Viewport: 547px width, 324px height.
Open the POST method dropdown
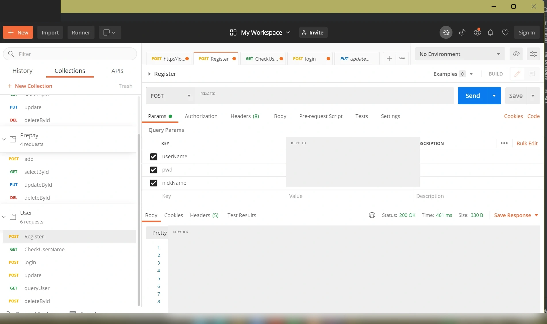coord(171,96)
